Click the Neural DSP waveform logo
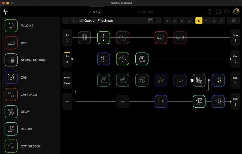The width and height of the screenshot is (242, 154). click(5, 12)
